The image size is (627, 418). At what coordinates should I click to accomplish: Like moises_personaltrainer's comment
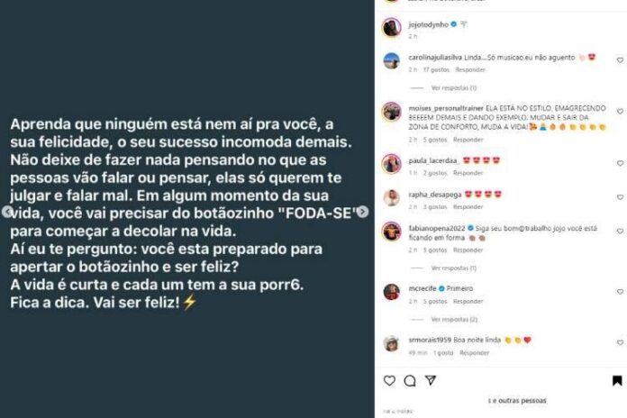pyautogui.click(x=620, y=111)
